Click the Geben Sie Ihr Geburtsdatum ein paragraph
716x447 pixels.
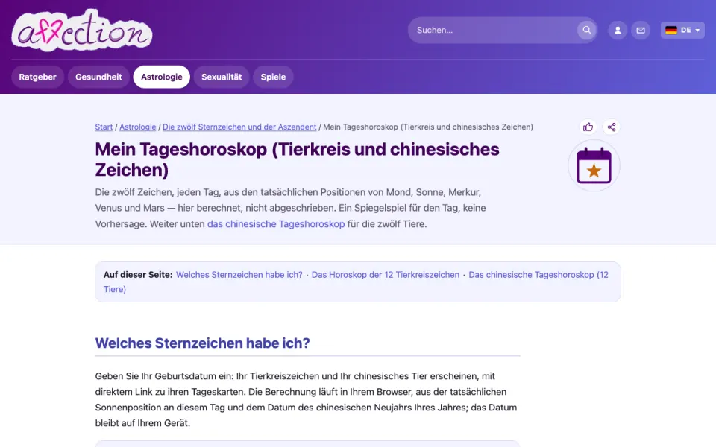click(x=306, y=399)
